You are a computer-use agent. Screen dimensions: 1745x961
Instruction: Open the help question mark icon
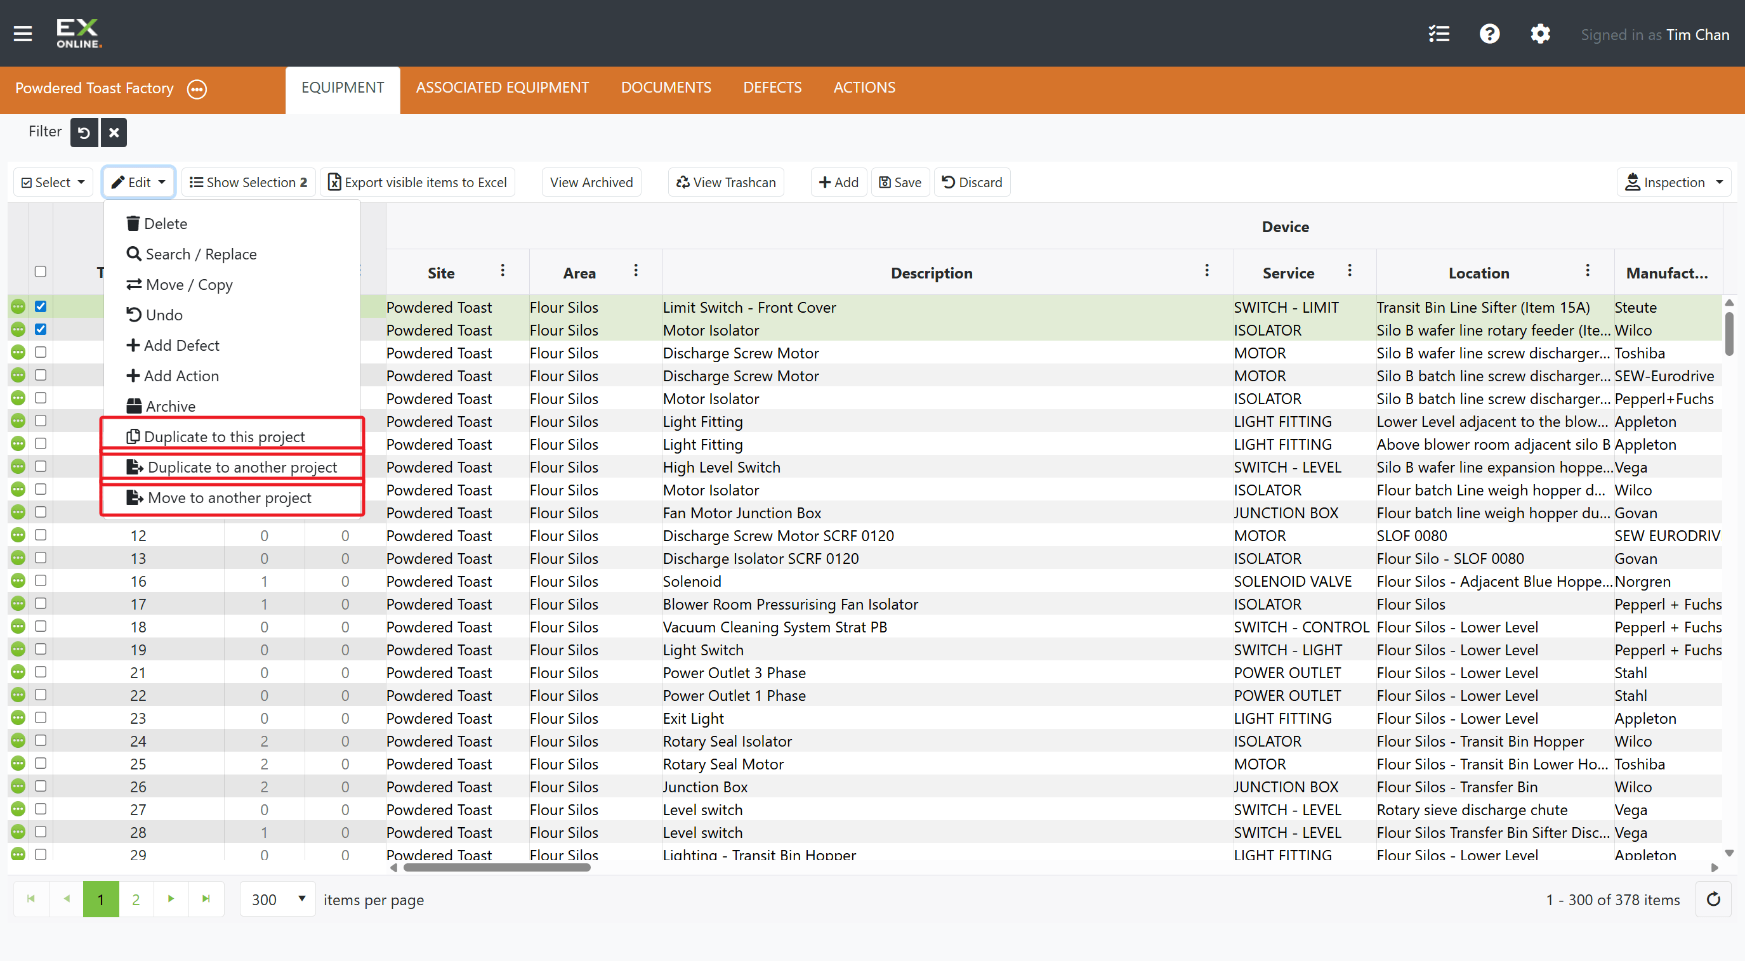[1490, 33]
